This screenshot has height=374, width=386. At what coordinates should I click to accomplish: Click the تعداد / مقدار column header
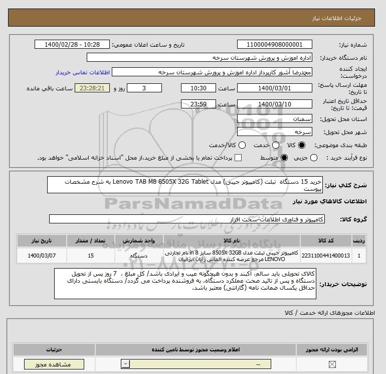tap(91, 240)
